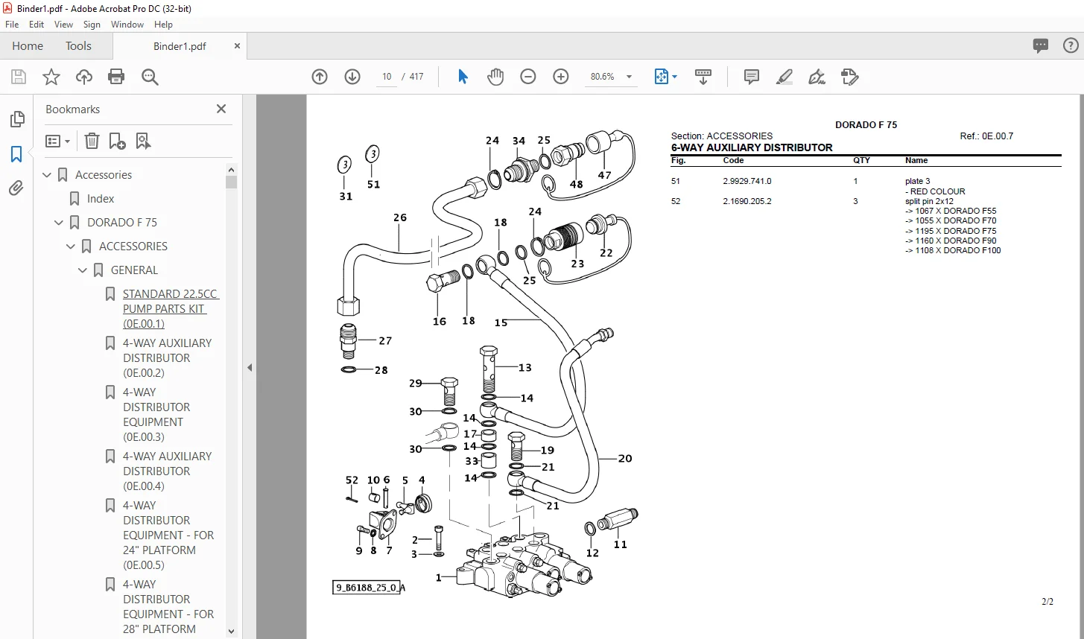The image size is (1084, 639).
Task: Open the Attachments paperclip panel
Action: 16,188
